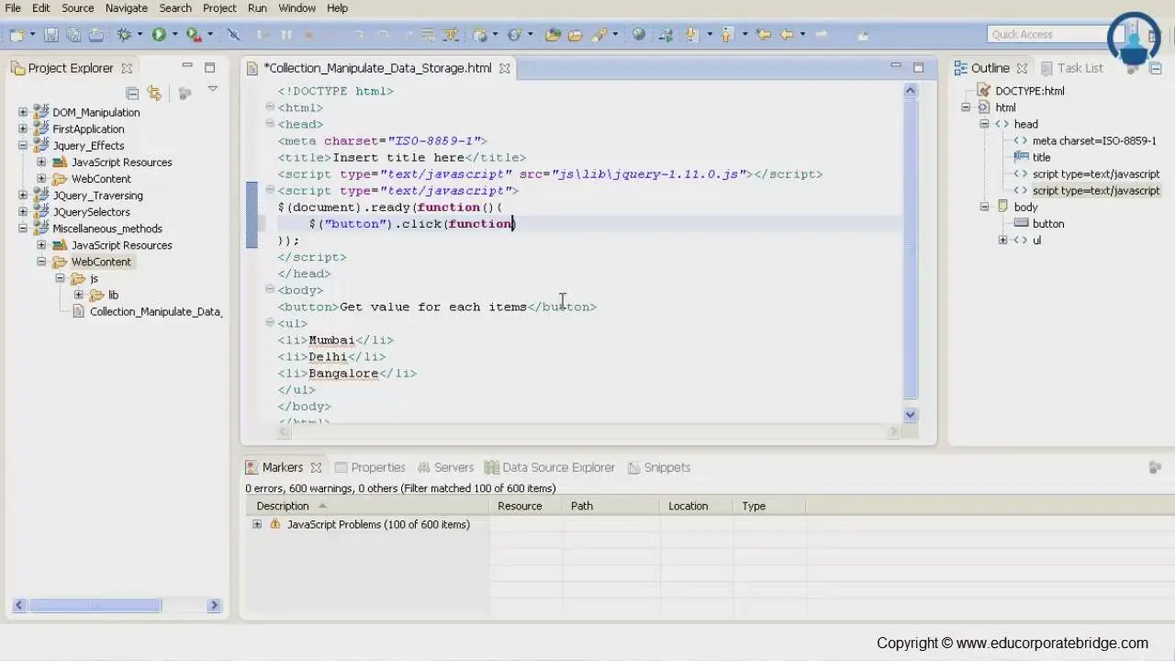Close the Project Explorer view tab

127,68
